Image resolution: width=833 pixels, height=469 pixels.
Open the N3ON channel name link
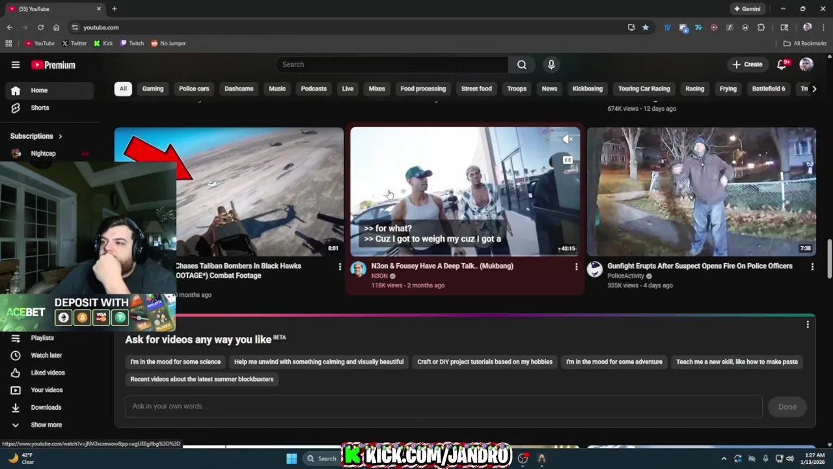coord(379,276)
